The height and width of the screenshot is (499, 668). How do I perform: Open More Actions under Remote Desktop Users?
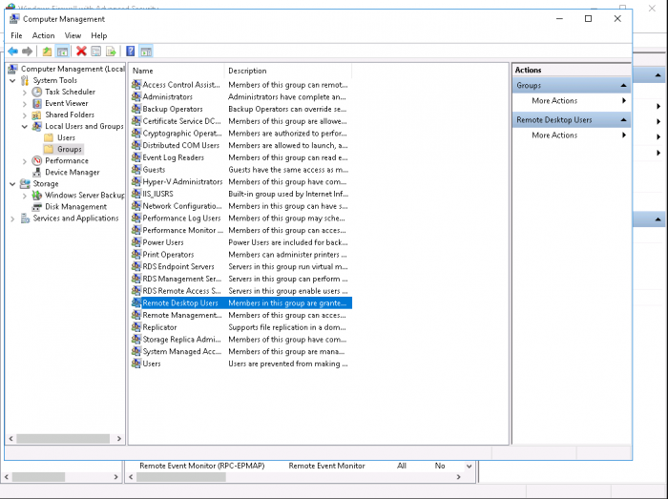click(x=572, y=135)
